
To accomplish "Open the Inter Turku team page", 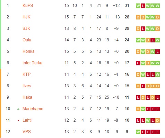I will pyautogui.click(x=32, y=63).
